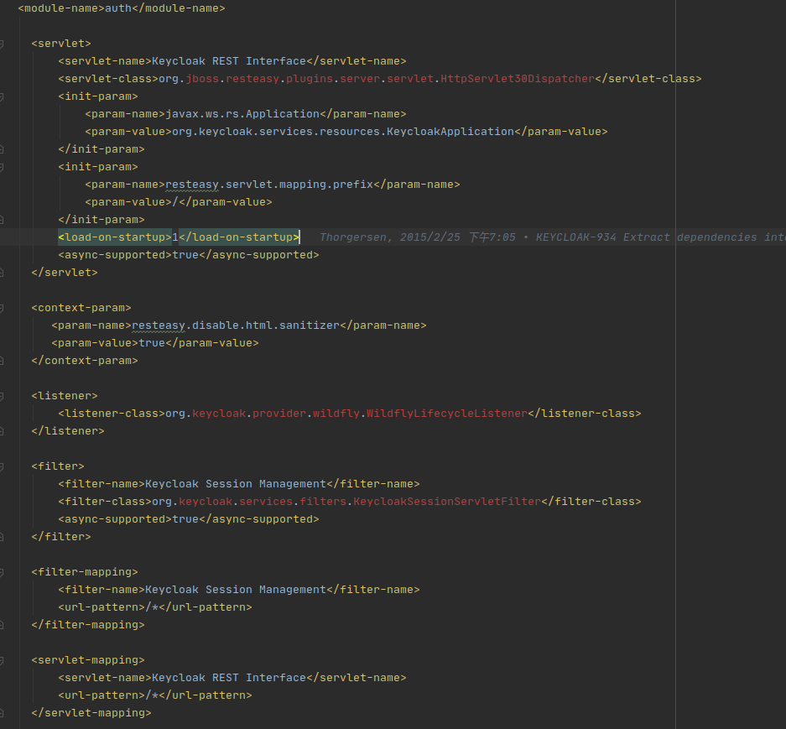Fold the filter block in the gutter
This screenshot has width=786, height=729.
click(x=2, y=466)
